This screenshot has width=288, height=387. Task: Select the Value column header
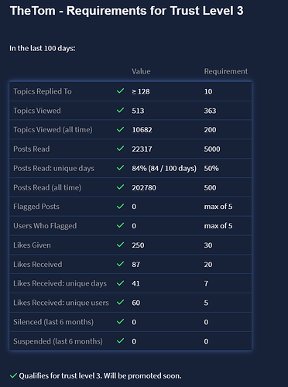coord(141,71)
